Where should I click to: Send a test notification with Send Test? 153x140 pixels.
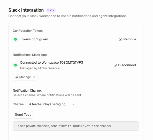pyautogui.click(x=23, y=114)
